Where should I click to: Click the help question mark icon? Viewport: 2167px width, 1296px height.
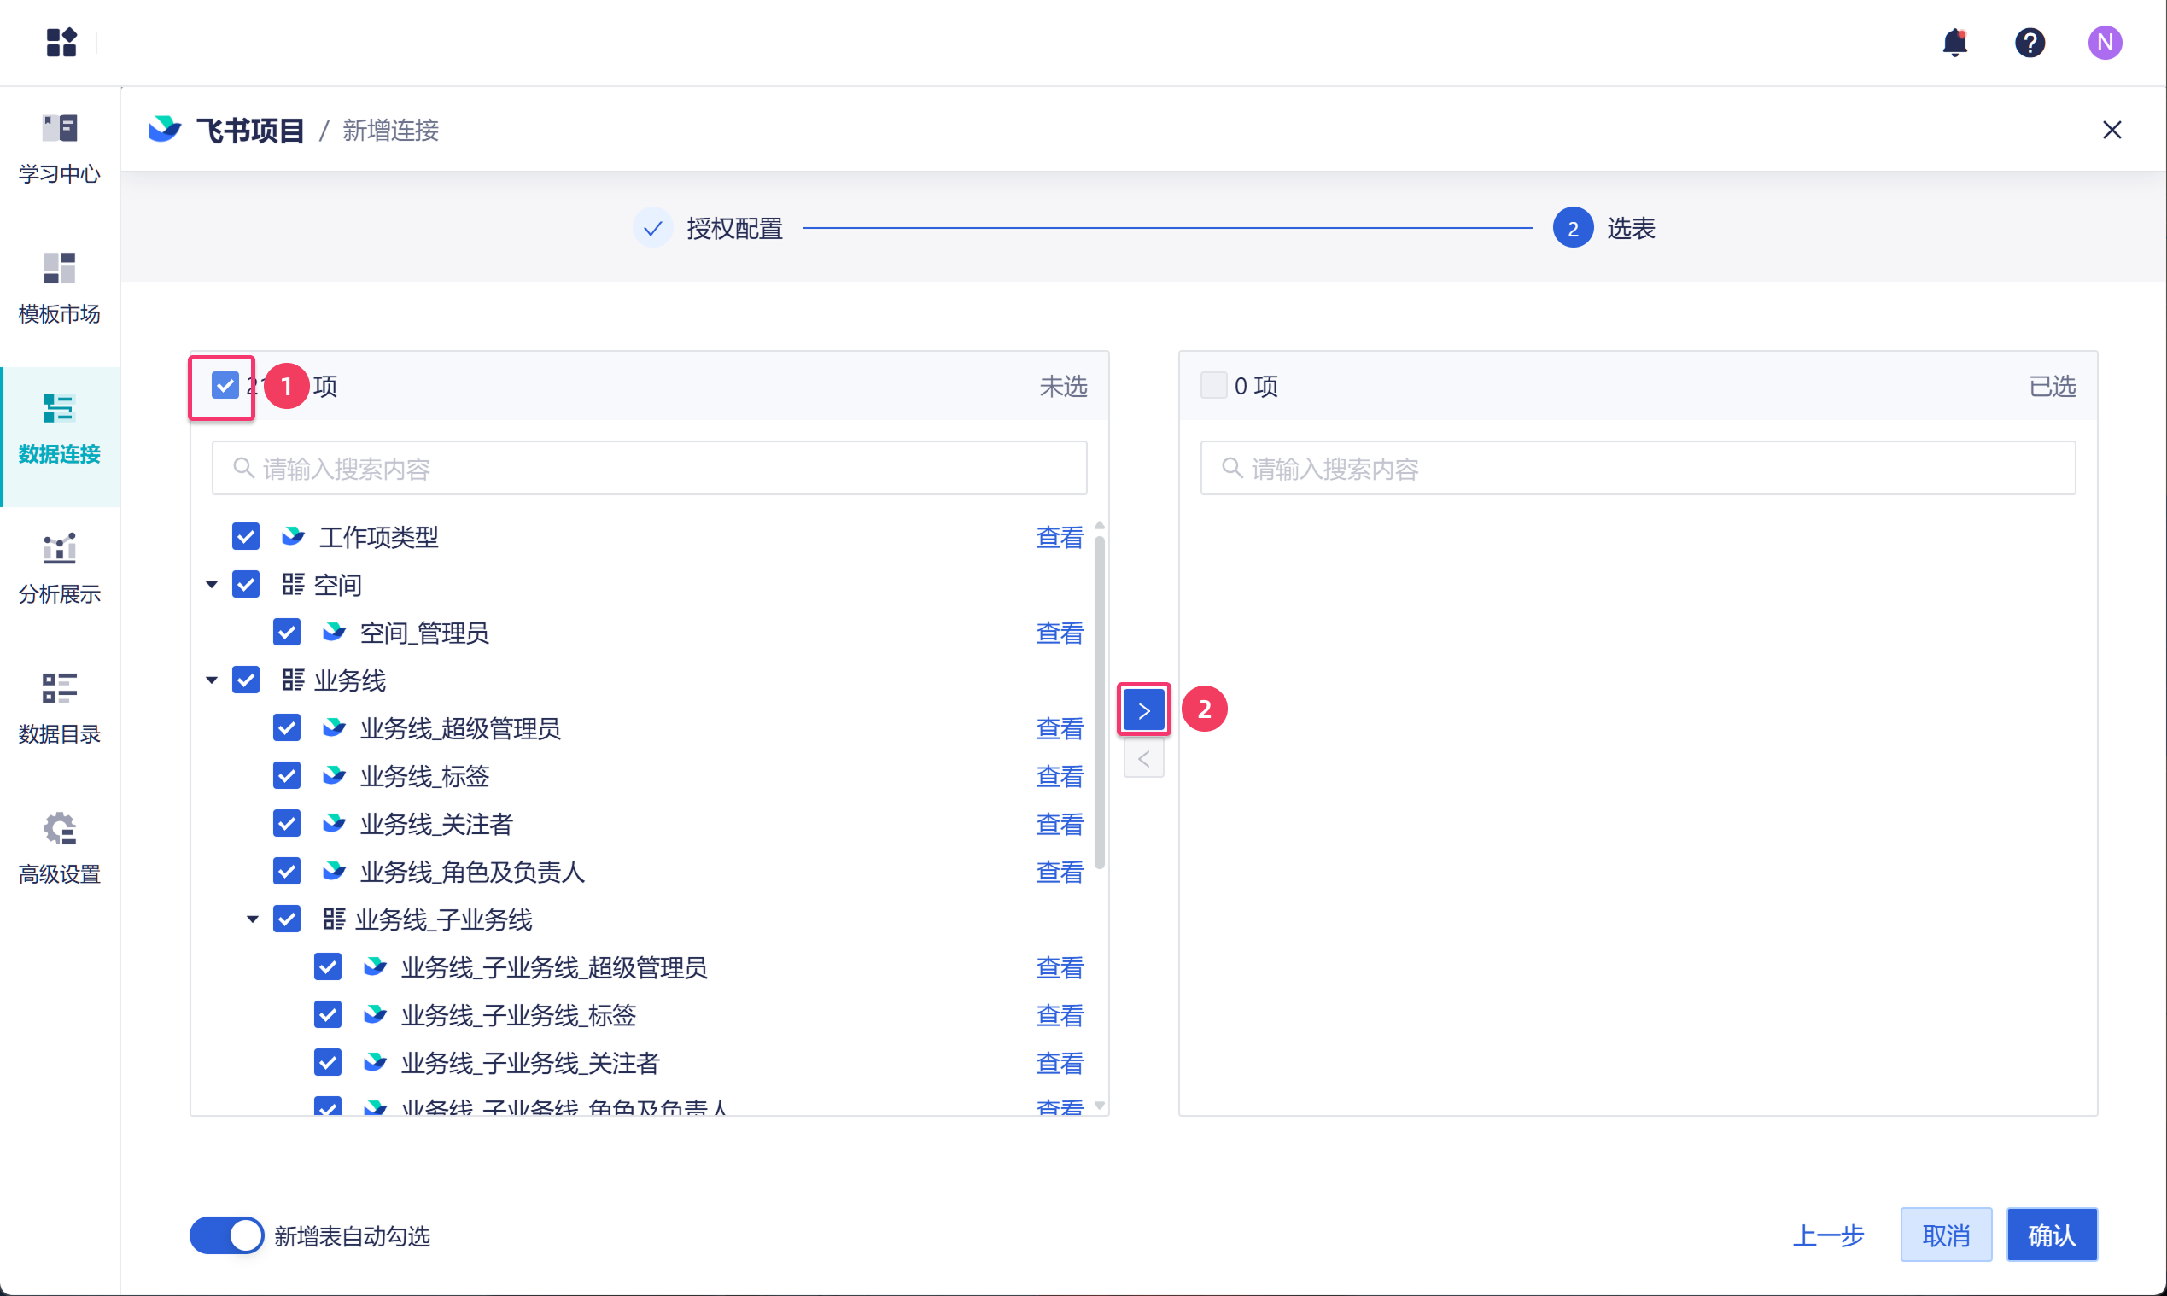[x=2029, y=42]
